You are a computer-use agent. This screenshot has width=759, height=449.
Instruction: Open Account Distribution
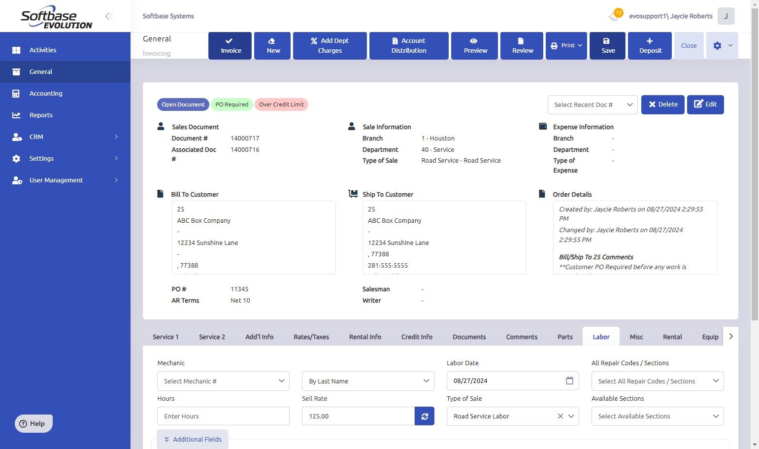[x=408, y=45]
